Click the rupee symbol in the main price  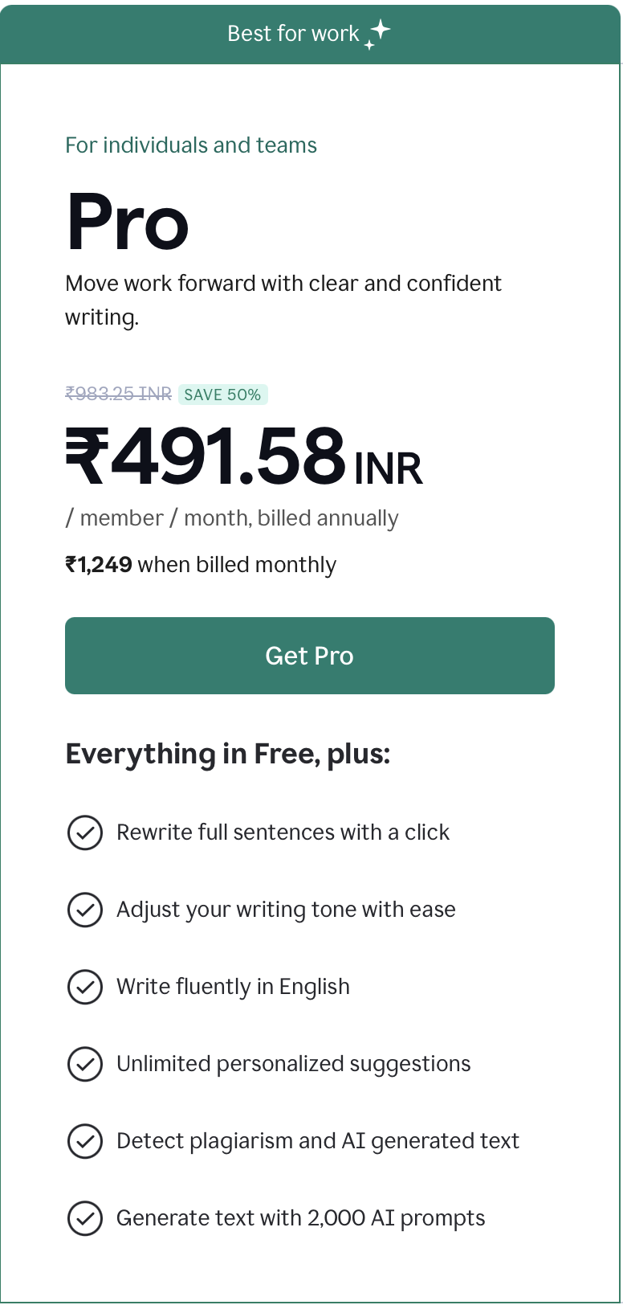pyautogui.click(x=83, y=454)
